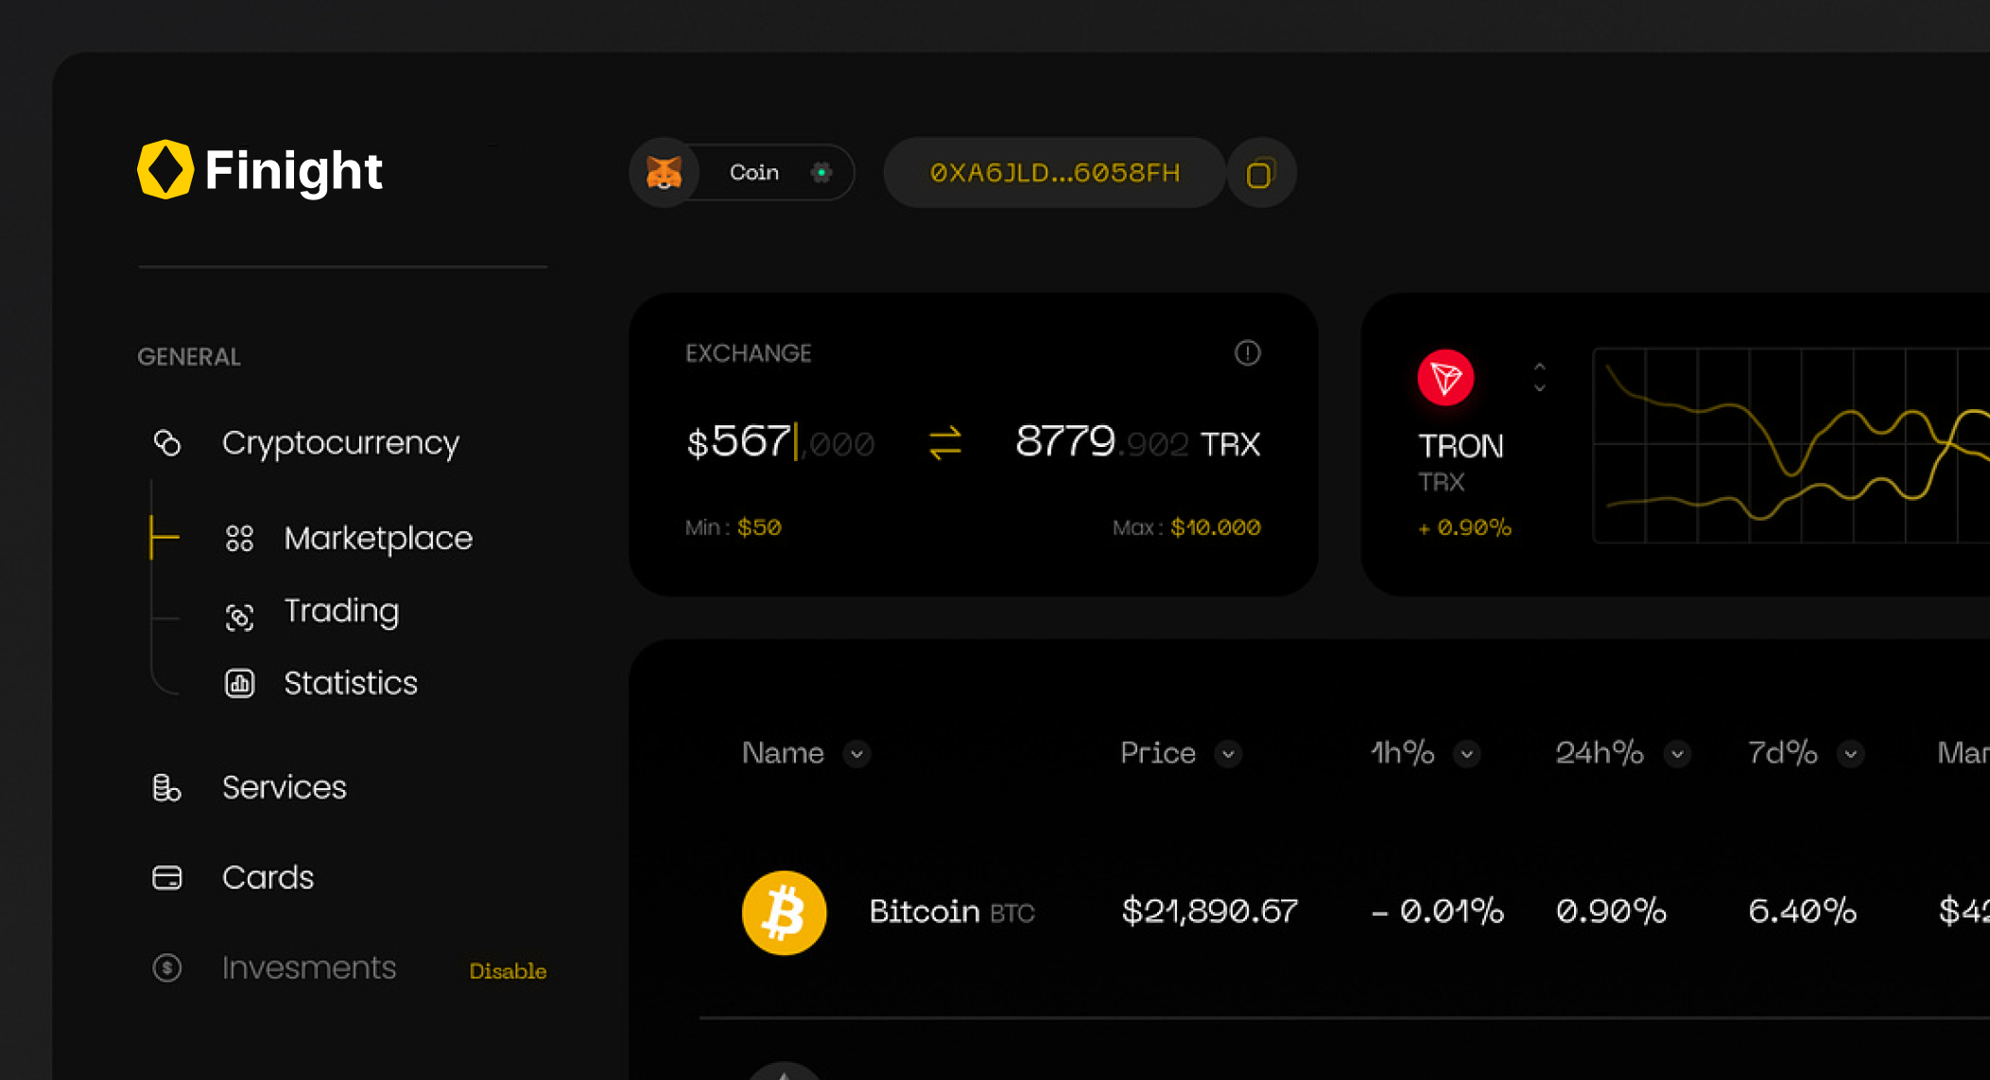1990x1080 pixels.
Task: Select the Marketplace menu item
Action: pyautogui.click(x=376, y=536)
